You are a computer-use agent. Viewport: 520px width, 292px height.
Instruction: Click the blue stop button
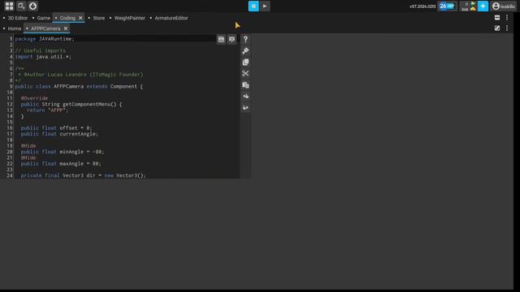(x=253, y=6)
